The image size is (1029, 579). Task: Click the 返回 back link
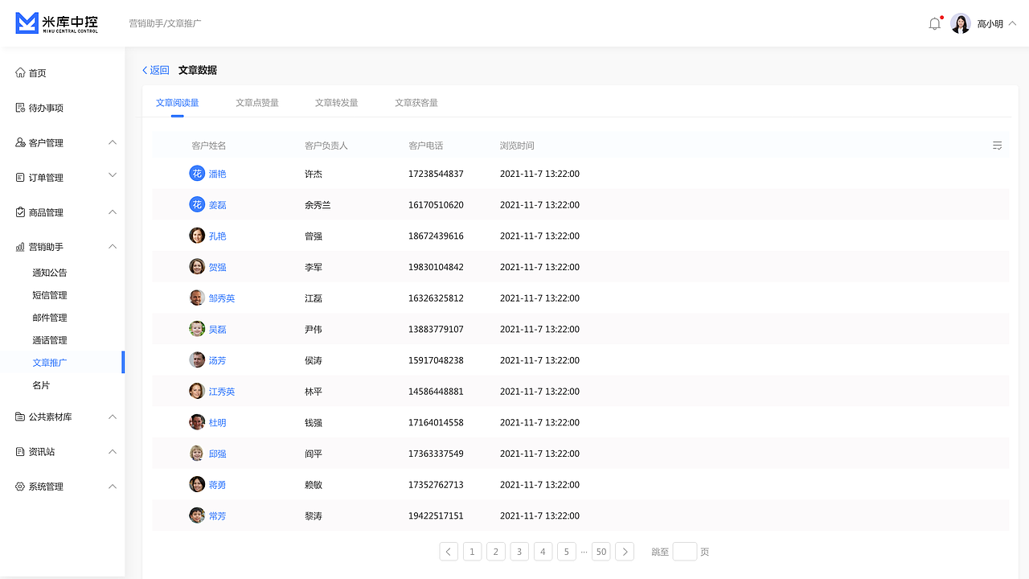pos(156,70)
